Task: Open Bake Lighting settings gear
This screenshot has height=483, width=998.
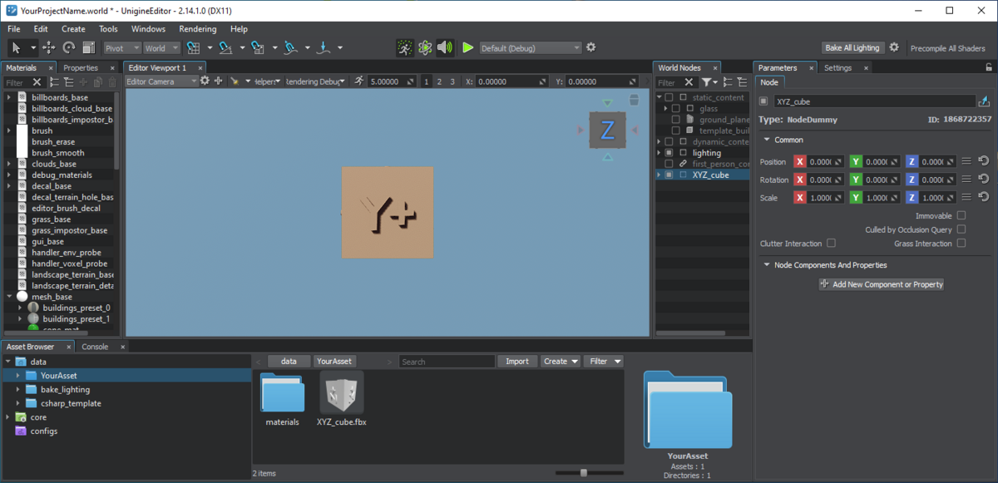Action: point(894,47)
